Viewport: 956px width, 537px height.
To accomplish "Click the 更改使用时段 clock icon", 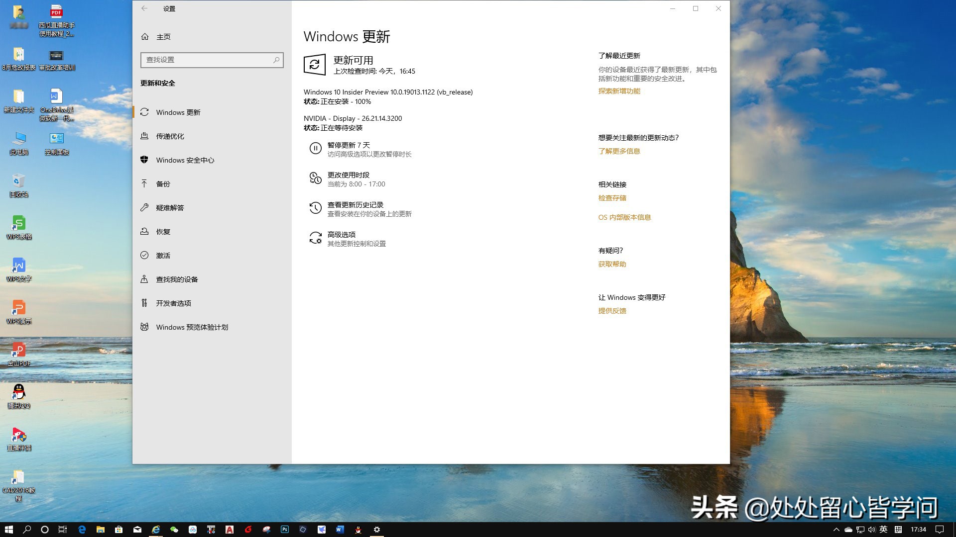I will point(316,179).
